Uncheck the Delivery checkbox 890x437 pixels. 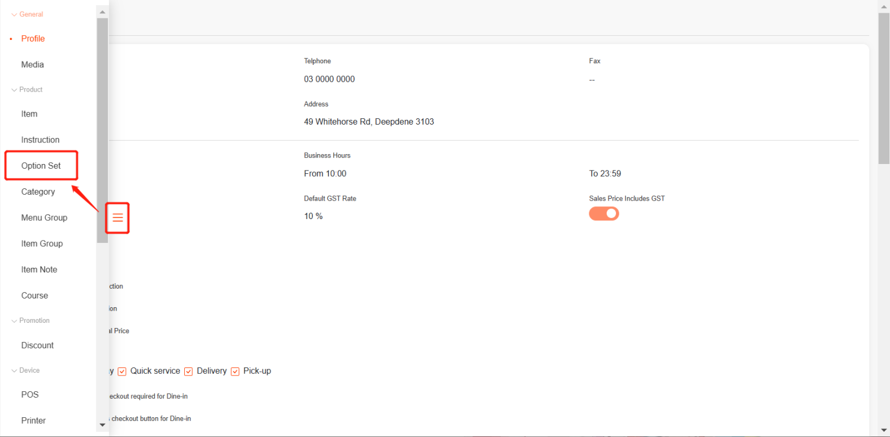188,372
